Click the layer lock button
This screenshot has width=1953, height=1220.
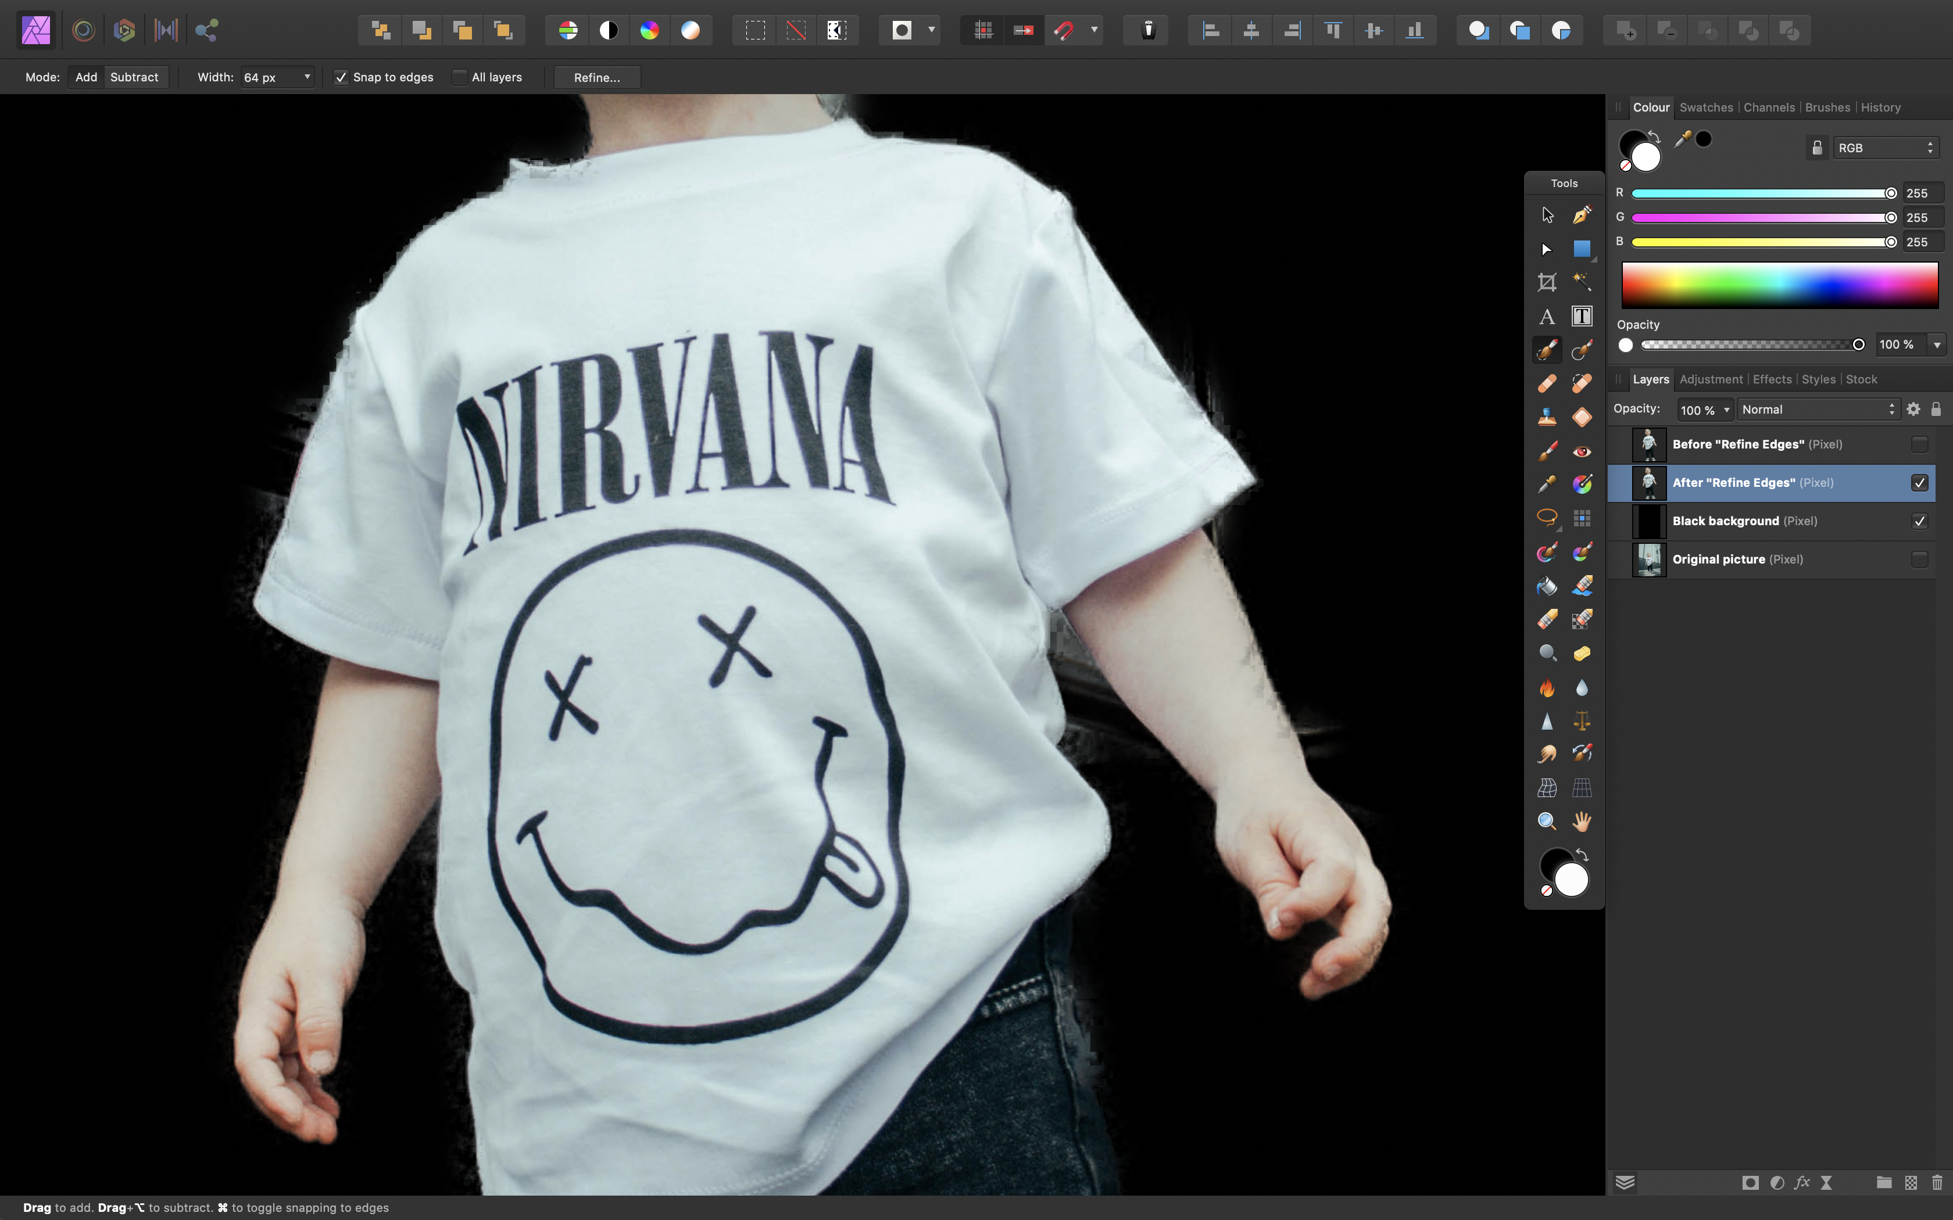(x=1936, y=410)
